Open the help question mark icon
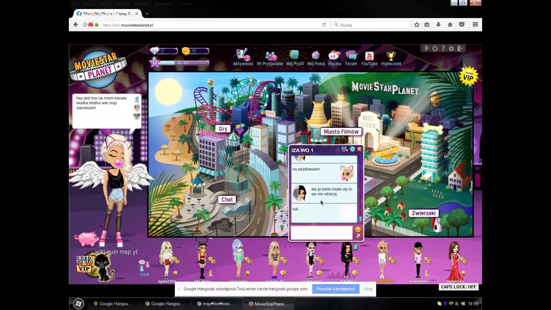This screenshot has width=551, height=310. pyautogui.click(x=443, y=48)
